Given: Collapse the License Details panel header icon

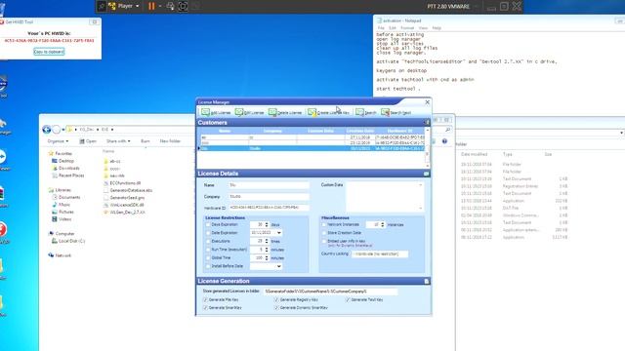Looking at the screenshot, I should click(427, 174).
